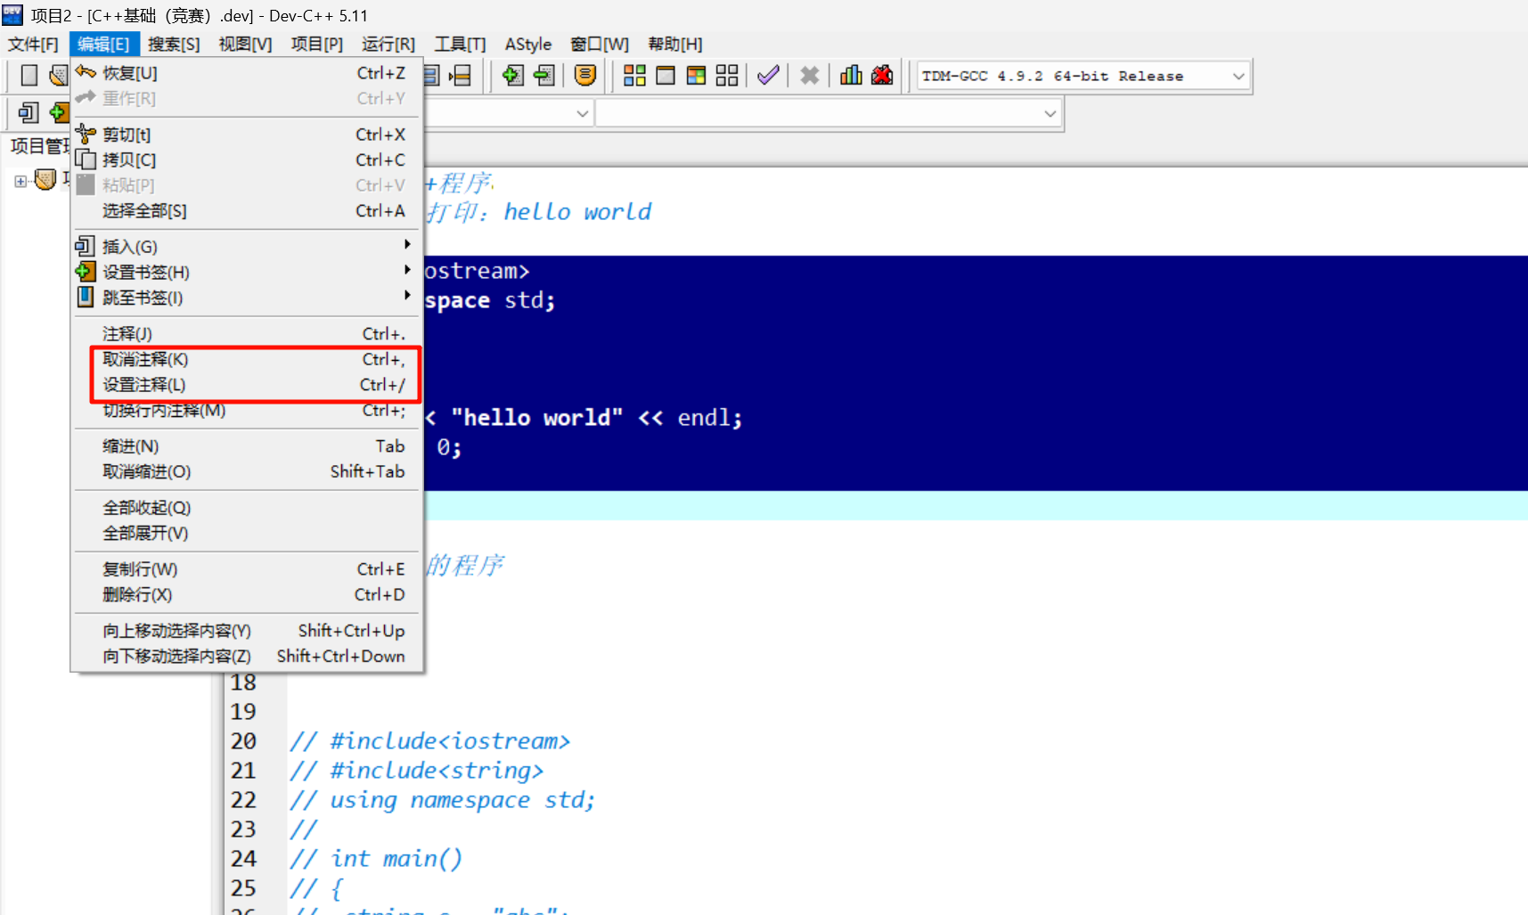
Task: Open the 工具[T] menu
Action: [x=460, y=44]
